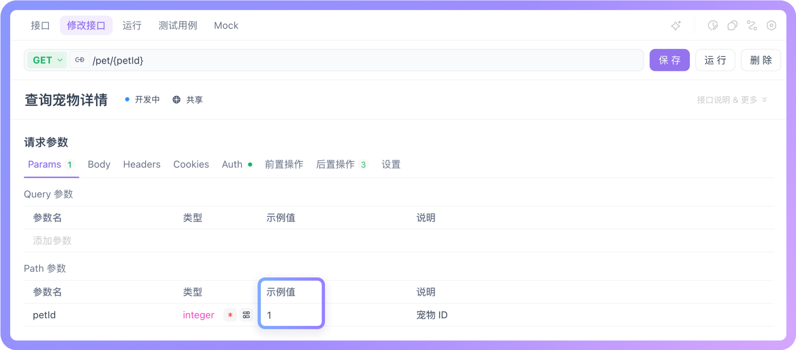The image size is (796, 350).
Task: Click the /pet/{petId} URL field
Action: point(365,60)
